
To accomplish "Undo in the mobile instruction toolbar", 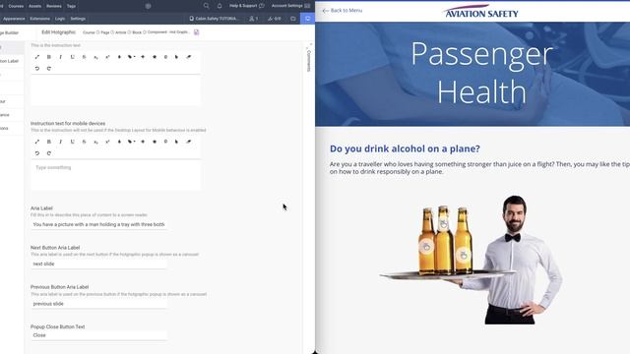I will point(37,153).
